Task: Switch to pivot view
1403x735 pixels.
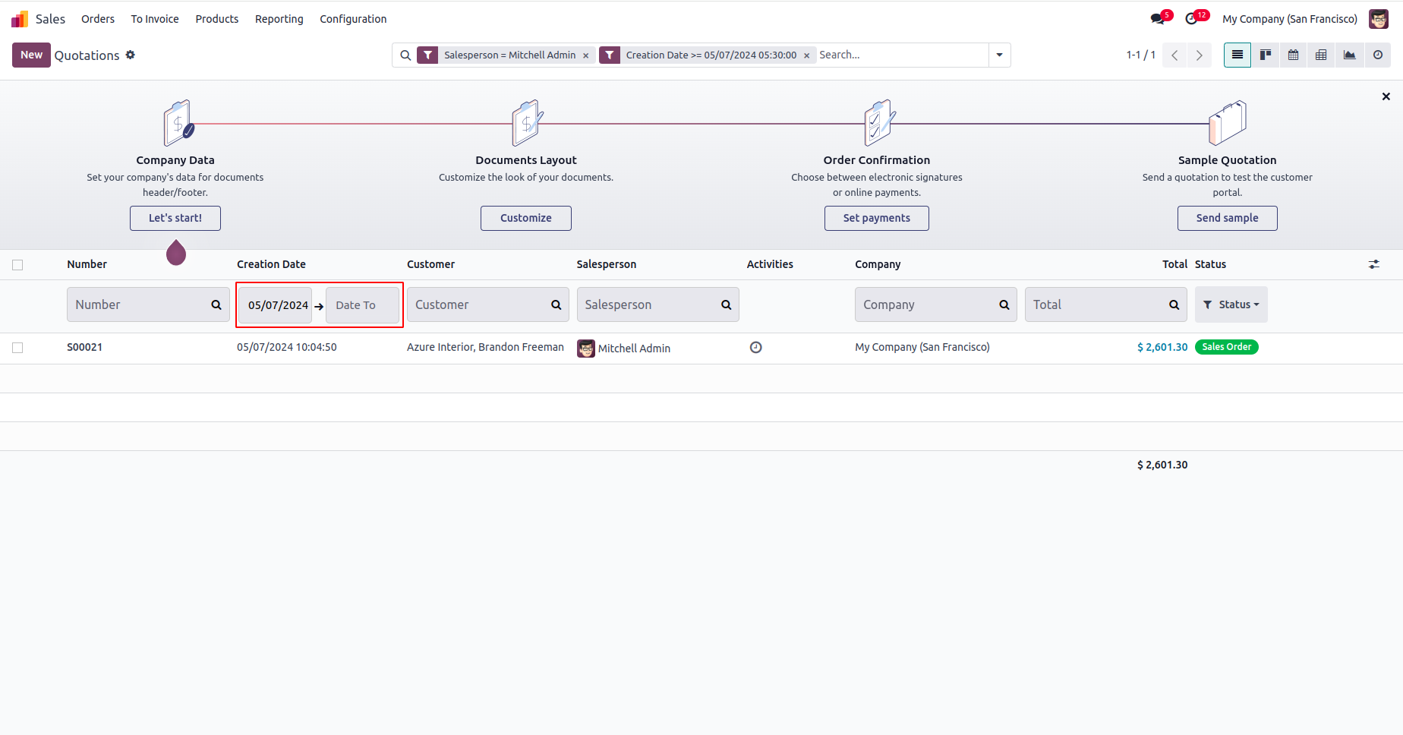Action: pyautogui.click(x=1322, y=55)
